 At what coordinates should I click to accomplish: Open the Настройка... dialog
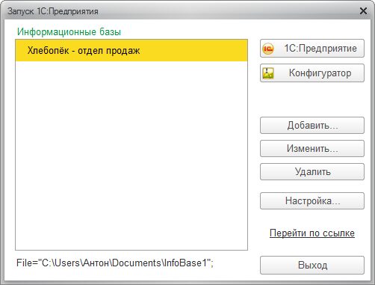pyautogui.click(x=312, y=200)
